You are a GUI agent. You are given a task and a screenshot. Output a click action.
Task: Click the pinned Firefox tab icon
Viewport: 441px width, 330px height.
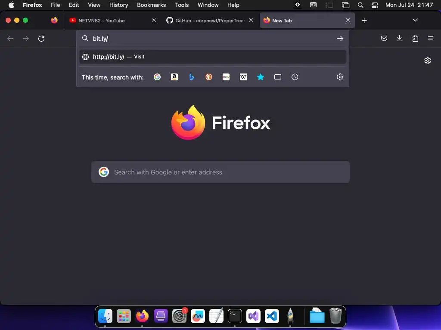pyautogui.click(x=54, y=20)
